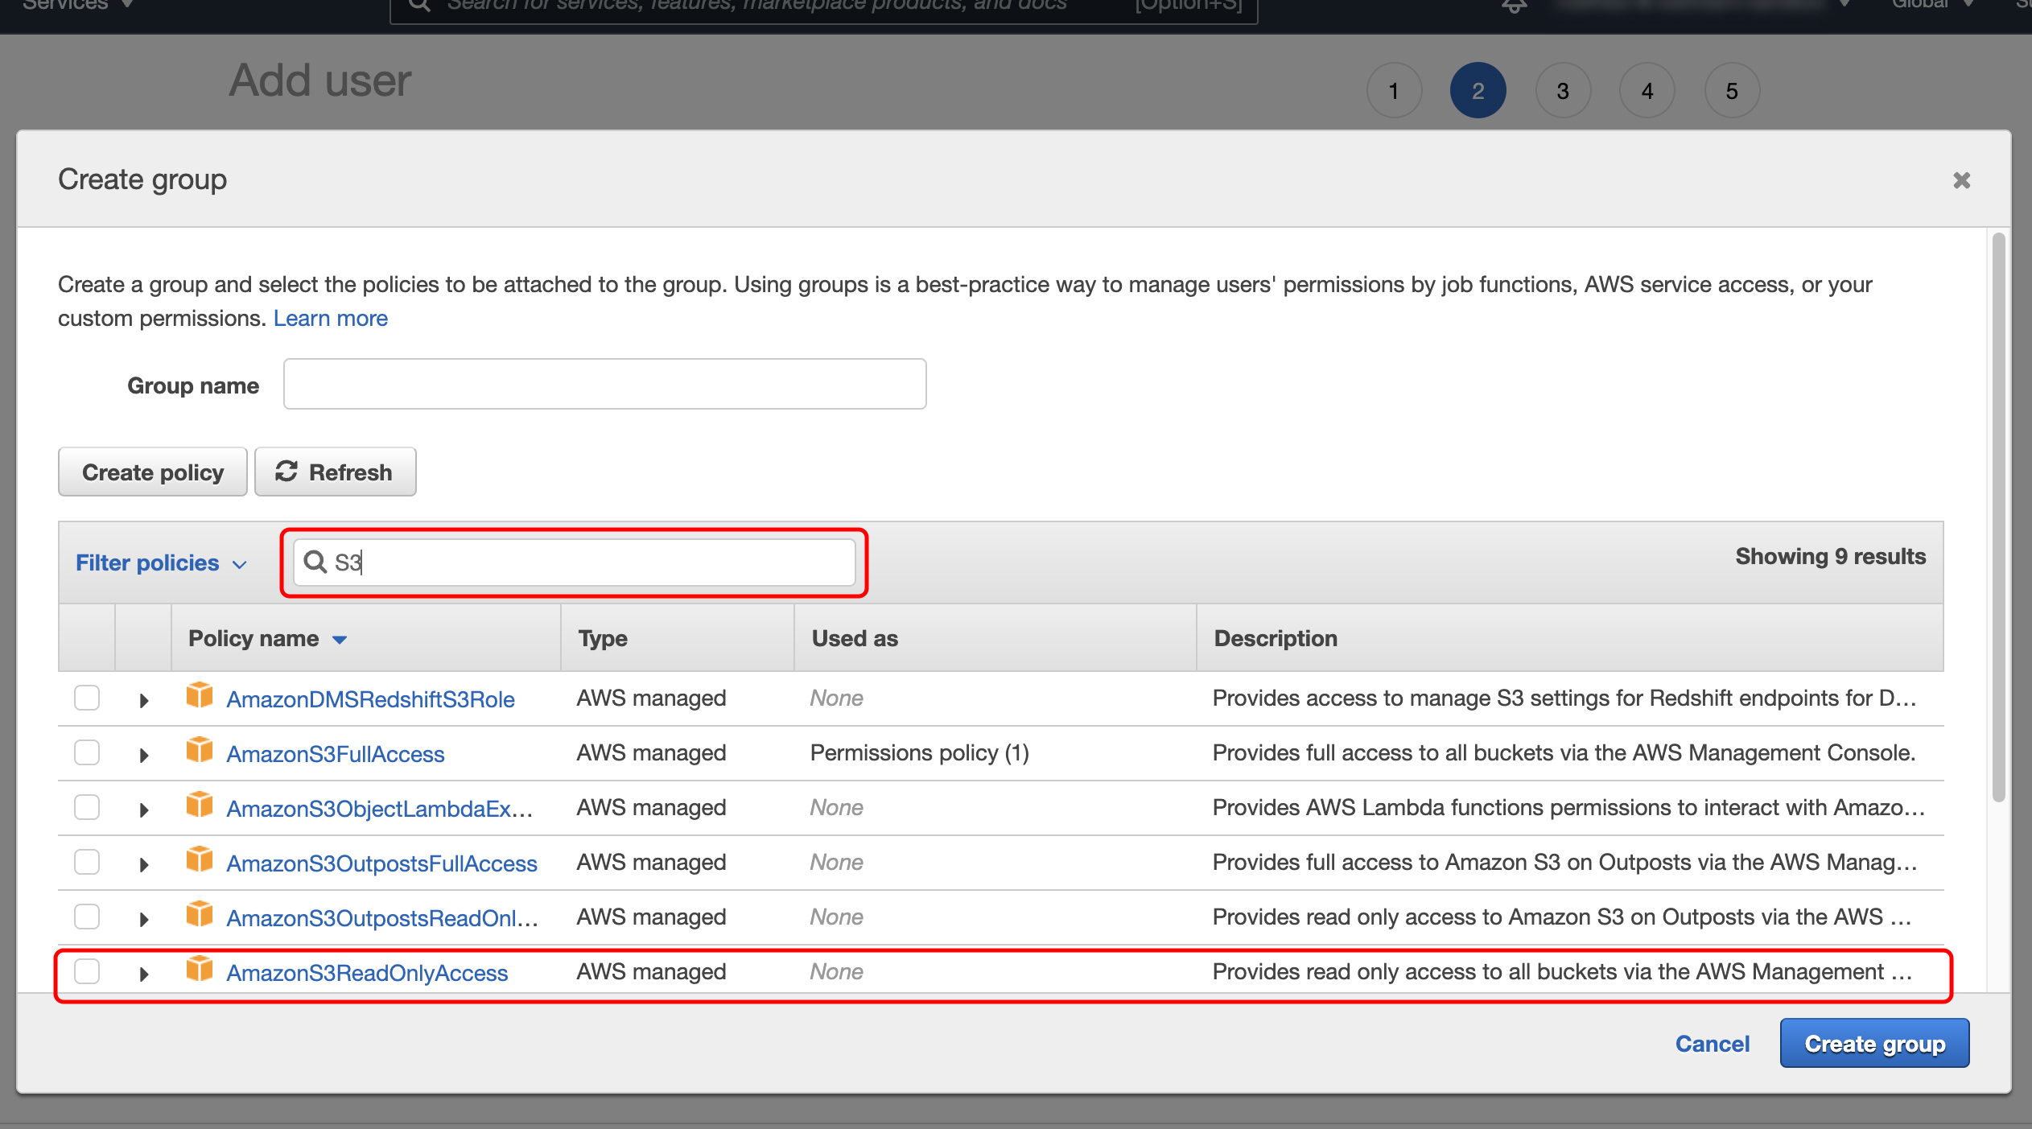Click the Create group button
2032x1129 pixels.
[1874, 1044]
